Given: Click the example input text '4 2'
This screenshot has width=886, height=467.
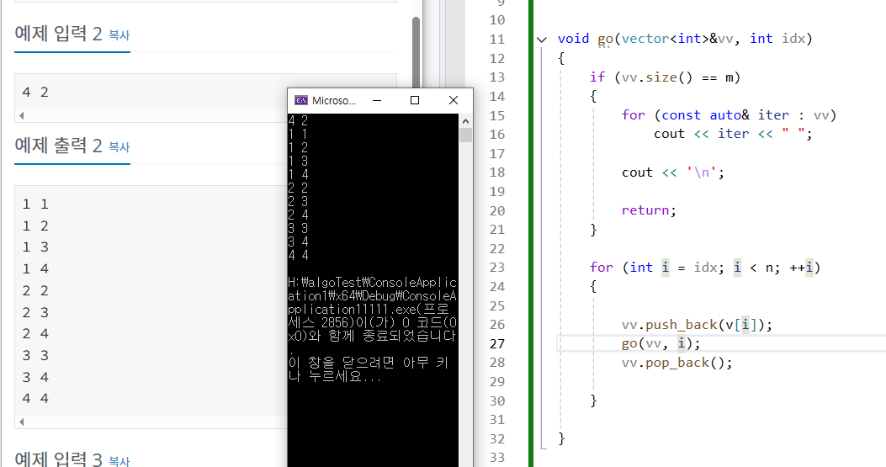Looking at the screenshot, I should 35,93.
